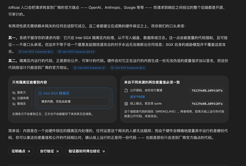The width and height of the screenshot is (246, 166).
Task: Click book icon in §6.2 citation chip
Action: pyautogui.click(x=20, y=52)
